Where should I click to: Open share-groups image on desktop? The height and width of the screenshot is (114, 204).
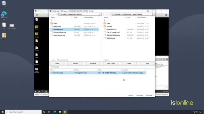12,26
